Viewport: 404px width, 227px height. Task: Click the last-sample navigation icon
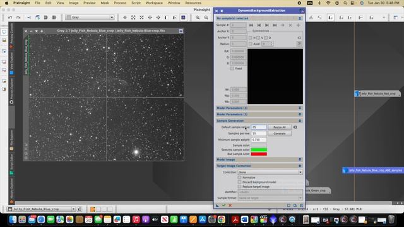(x=275, y=25)
